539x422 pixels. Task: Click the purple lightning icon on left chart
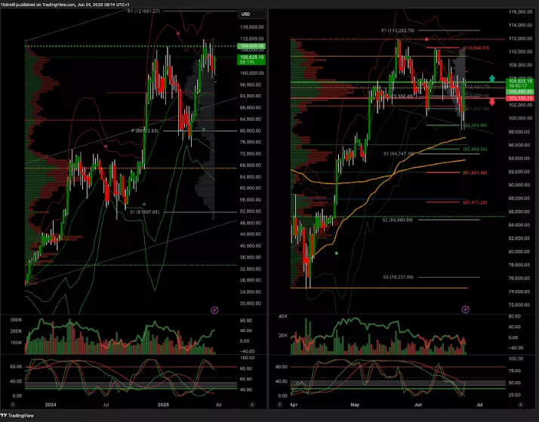point(214,309)
